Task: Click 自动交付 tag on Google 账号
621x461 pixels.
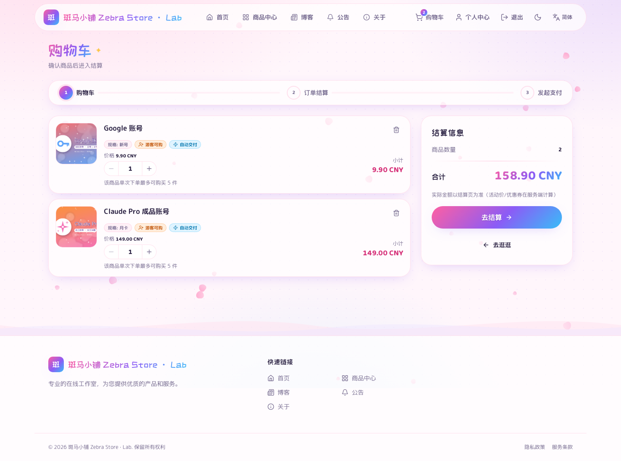Action: coord(185,144)
